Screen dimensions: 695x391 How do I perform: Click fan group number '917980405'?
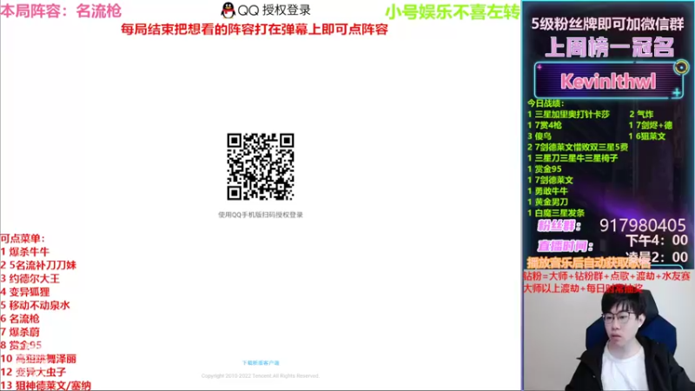point(643,225)
